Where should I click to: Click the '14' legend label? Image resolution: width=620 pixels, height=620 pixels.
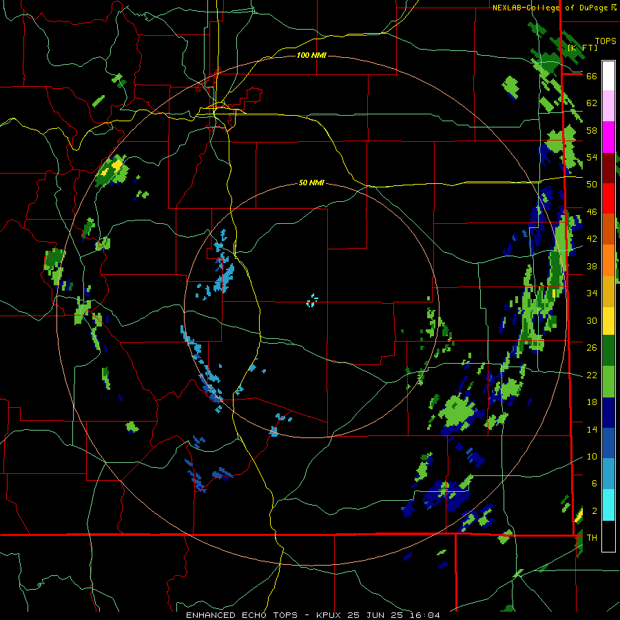coord(592,429)
